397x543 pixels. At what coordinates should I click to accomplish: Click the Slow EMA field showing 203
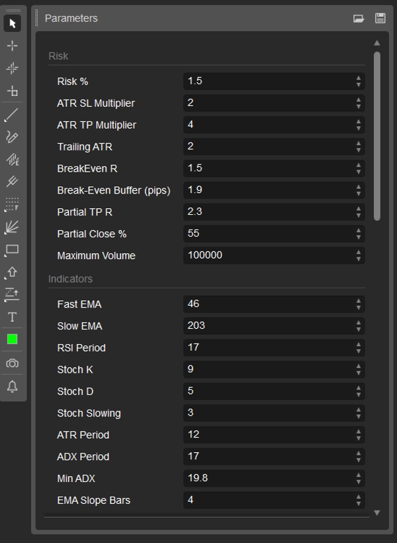click(x=274, y=326)
